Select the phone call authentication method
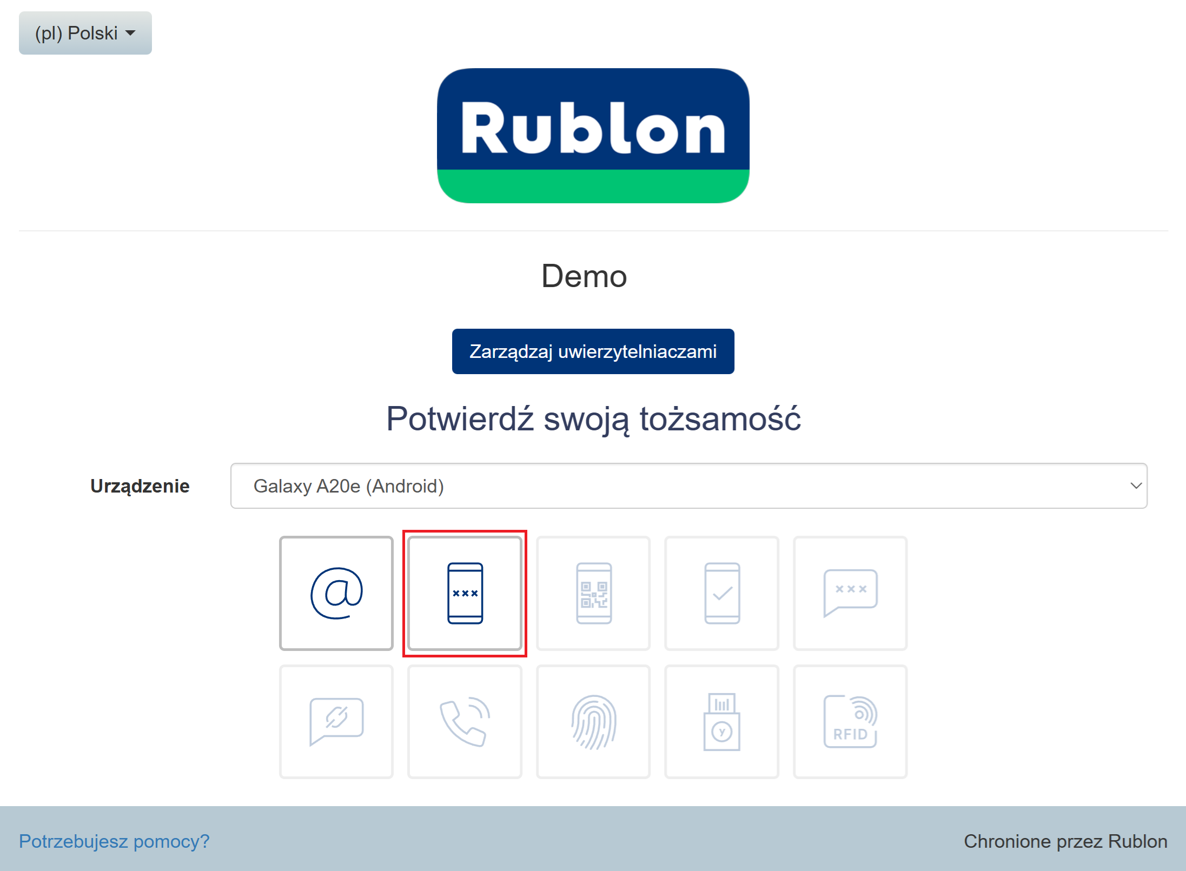Viewport: 1186px width, 871px height. pyautogui.click(x=465, y=722)
